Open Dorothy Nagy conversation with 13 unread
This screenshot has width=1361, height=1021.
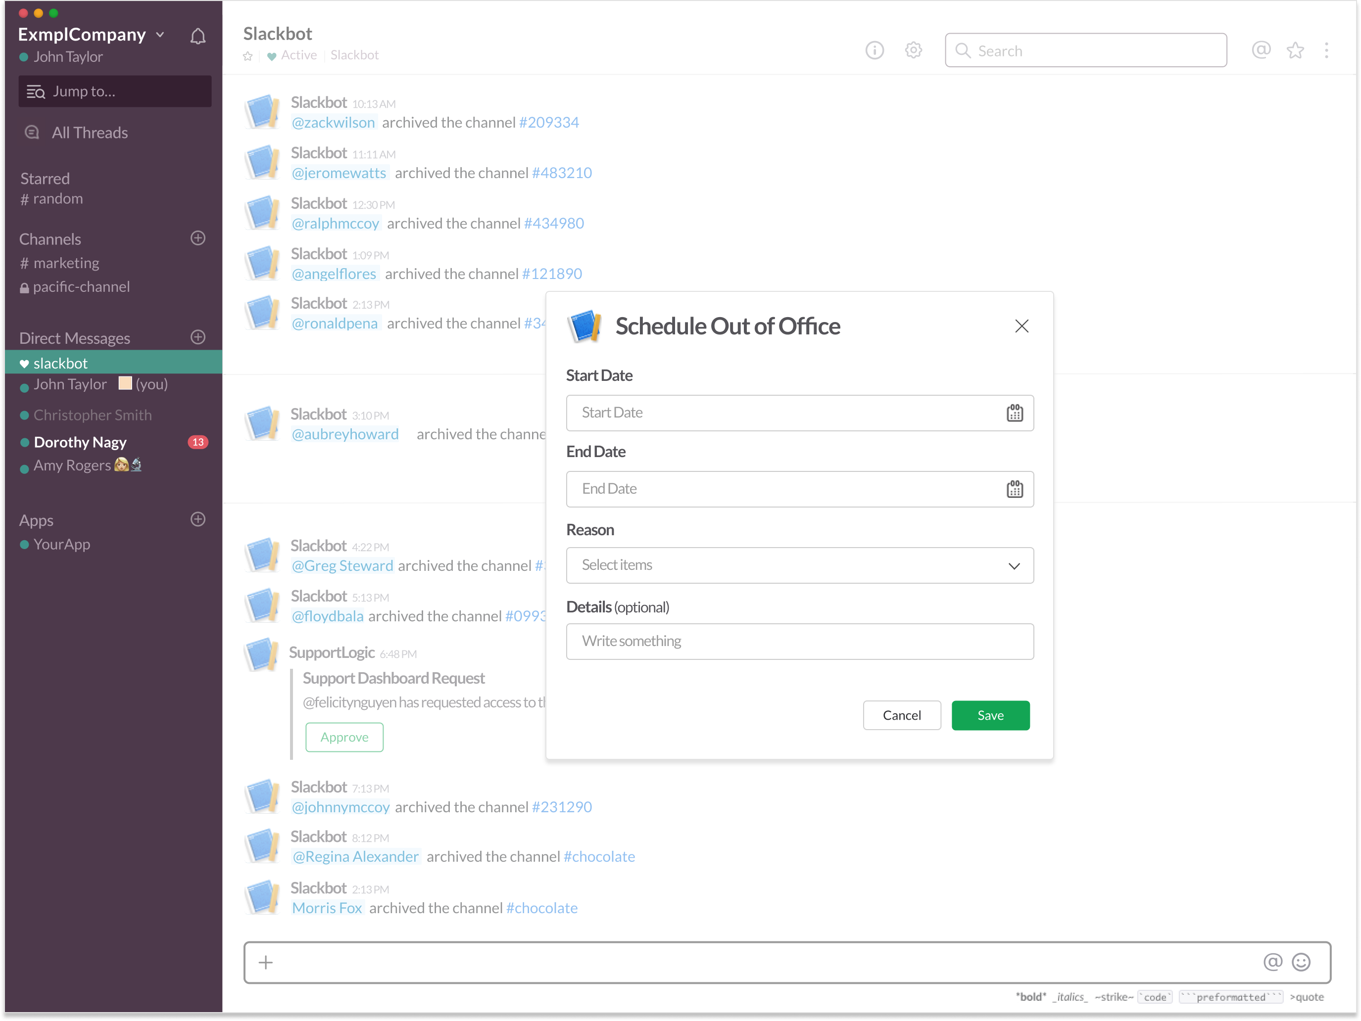click(114, 442)
